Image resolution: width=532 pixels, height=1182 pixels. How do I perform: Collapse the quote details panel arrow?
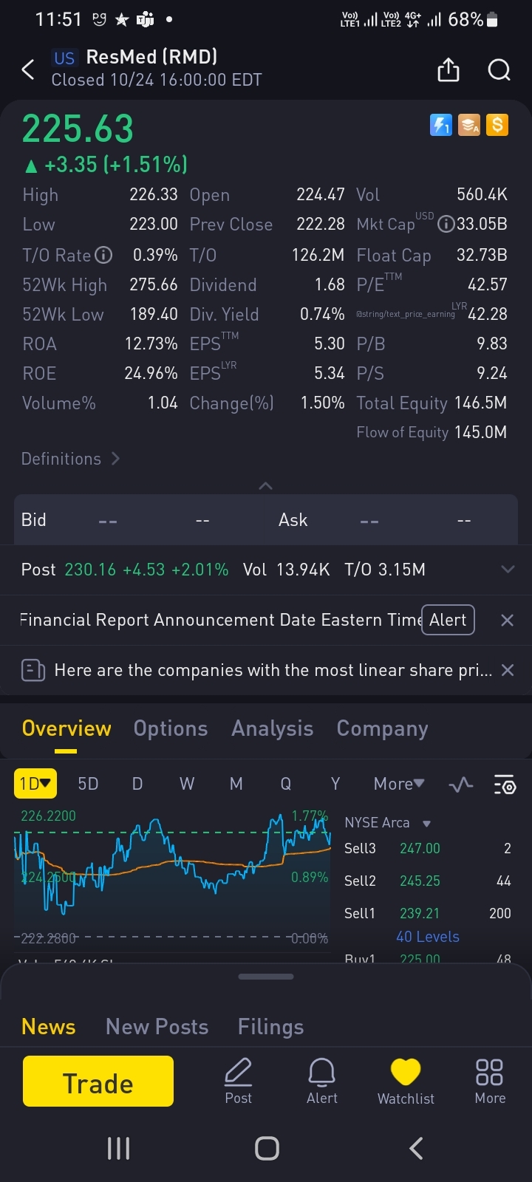(266, 485)
